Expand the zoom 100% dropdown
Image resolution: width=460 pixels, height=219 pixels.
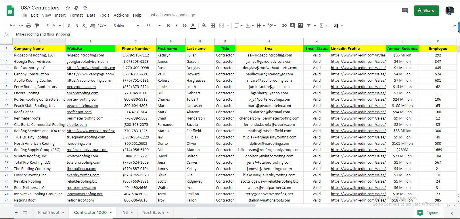[54, 26]
